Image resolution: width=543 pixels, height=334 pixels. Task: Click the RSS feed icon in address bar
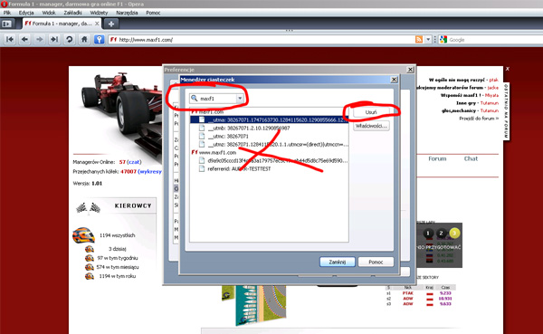(419, 40)
